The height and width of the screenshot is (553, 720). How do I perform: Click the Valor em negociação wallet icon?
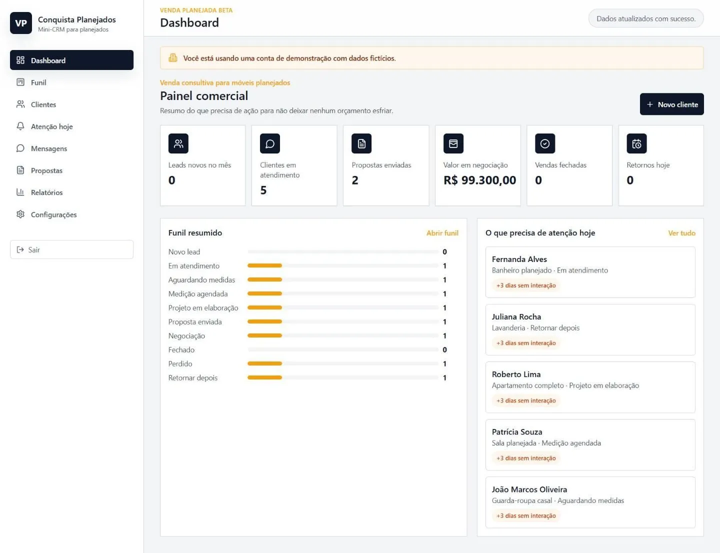coord(453,143)
